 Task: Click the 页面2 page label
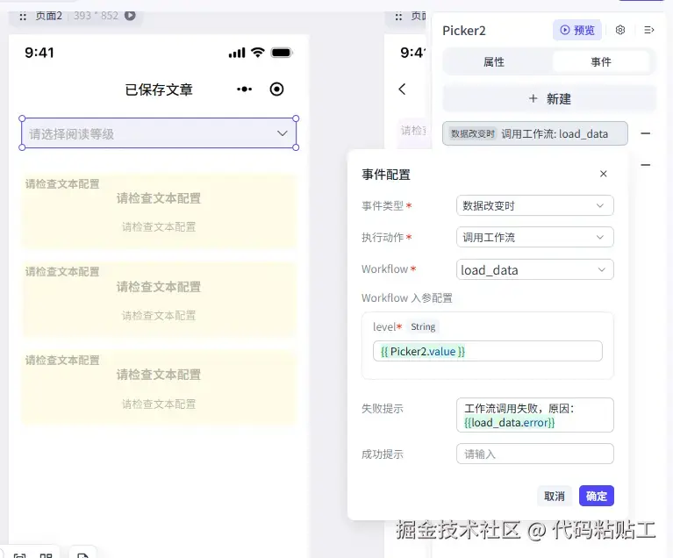click(x=48, y=16)
